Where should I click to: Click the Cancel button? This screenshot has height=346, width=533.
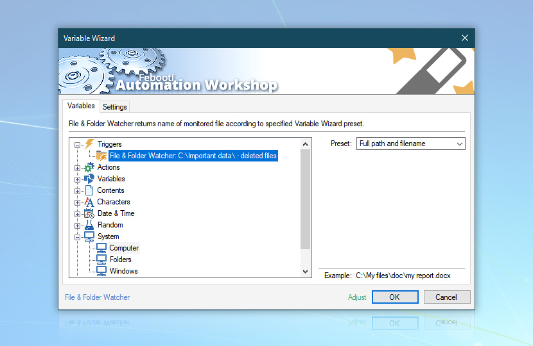[447, 297]
